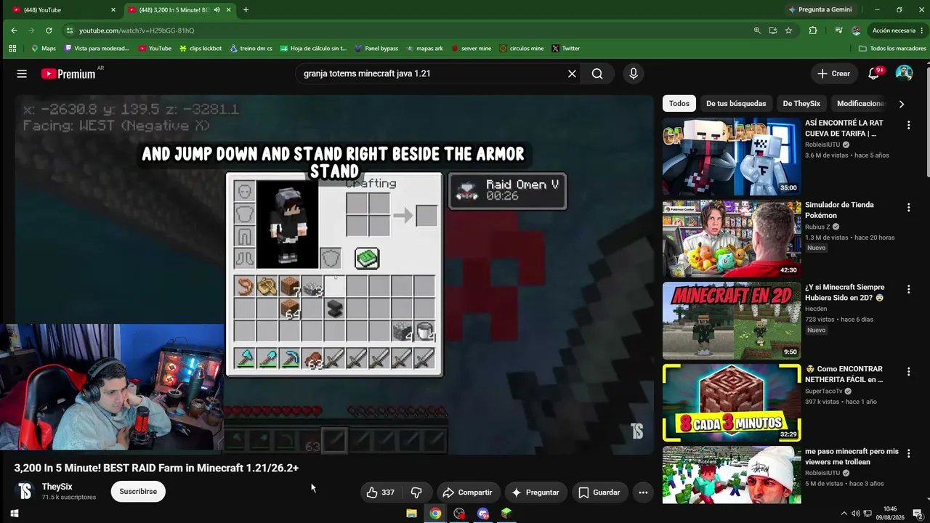Go back in the browser

coord(14,31)
